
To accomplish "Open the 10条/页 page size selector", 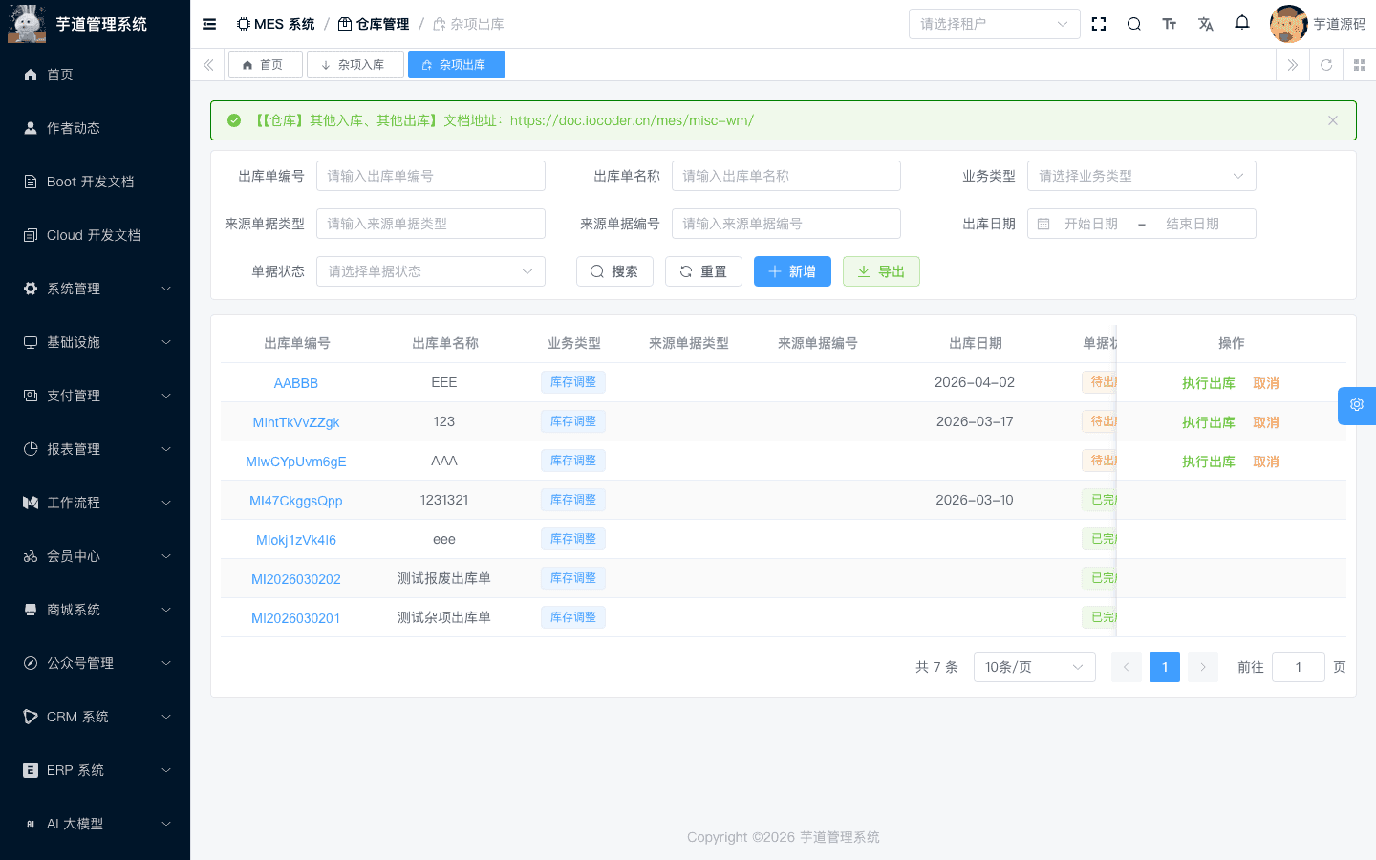I will (1034, 667).
